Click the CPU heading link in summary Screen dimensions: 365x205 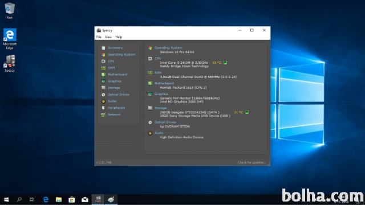coord(158,58)
